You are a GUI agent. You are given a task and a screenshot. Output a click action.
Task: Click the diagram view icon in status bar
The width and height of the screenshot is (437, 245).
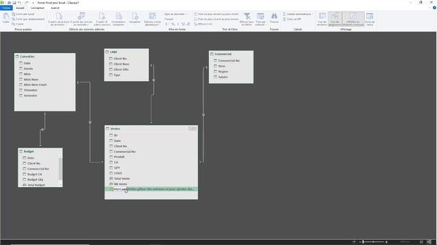429,242
